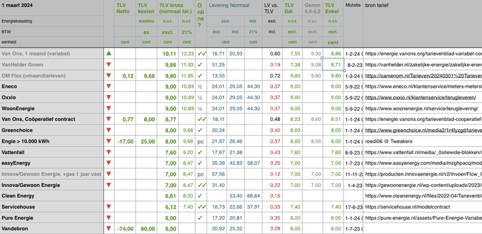Click the checkmark in Clean Energy row

coord(200,196)
